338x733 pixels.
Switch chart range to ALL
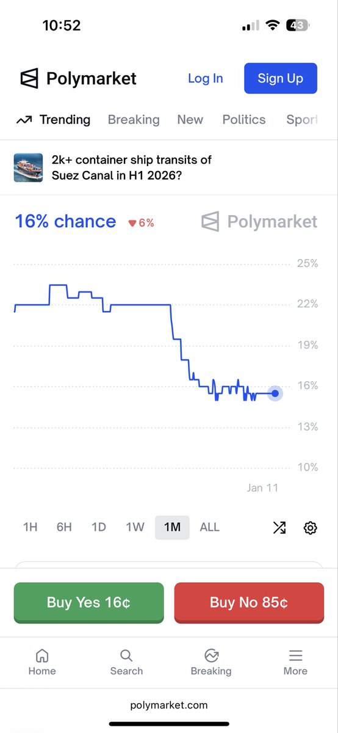[209, 527]
